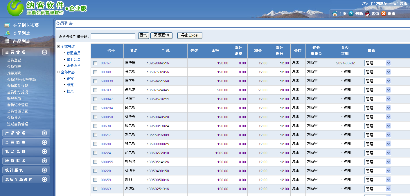Click the red 退出 logout icon
This screenshot has height=196, width=410.
click(x=384, y=14)
